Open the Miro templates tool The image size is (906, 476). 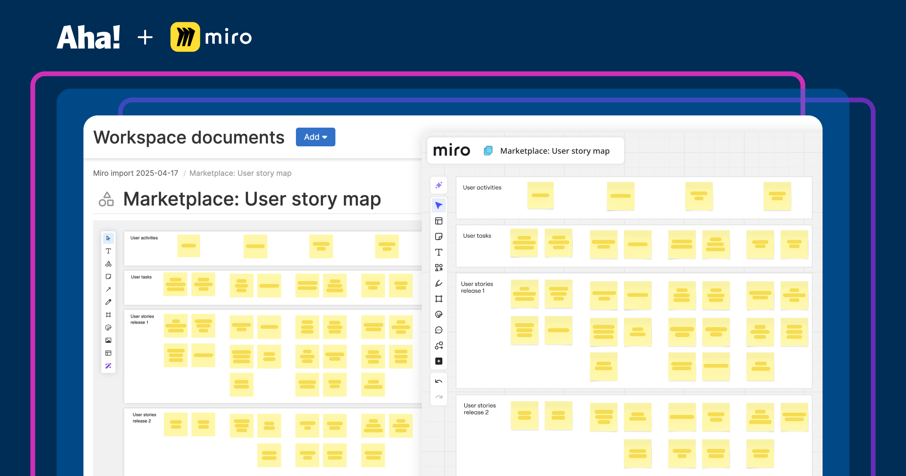click(439, 221)
